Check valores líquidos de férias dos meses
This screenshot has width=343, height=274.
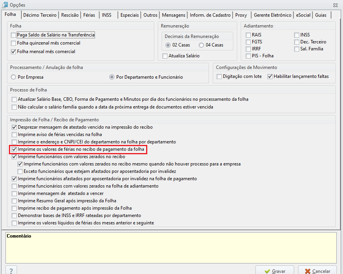[14, 223]
